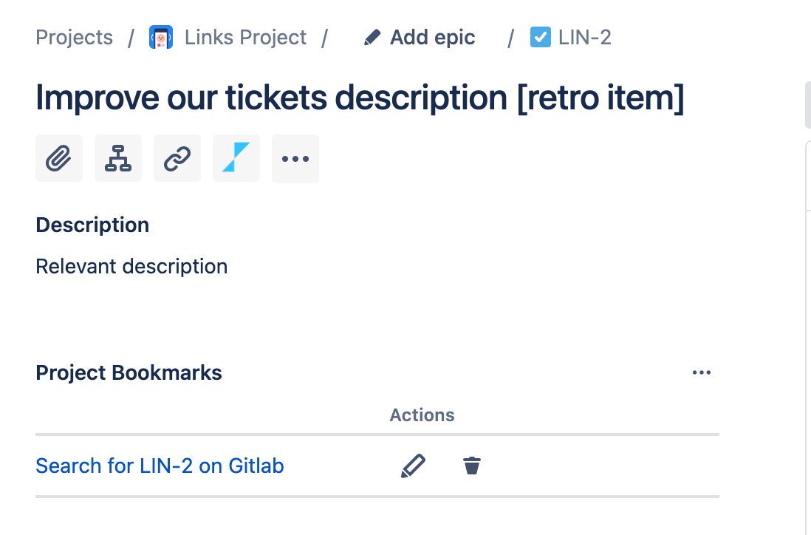The image size is (811, 535).
Task: Click the right-edge page scrollbar
Action: (807, 105)
